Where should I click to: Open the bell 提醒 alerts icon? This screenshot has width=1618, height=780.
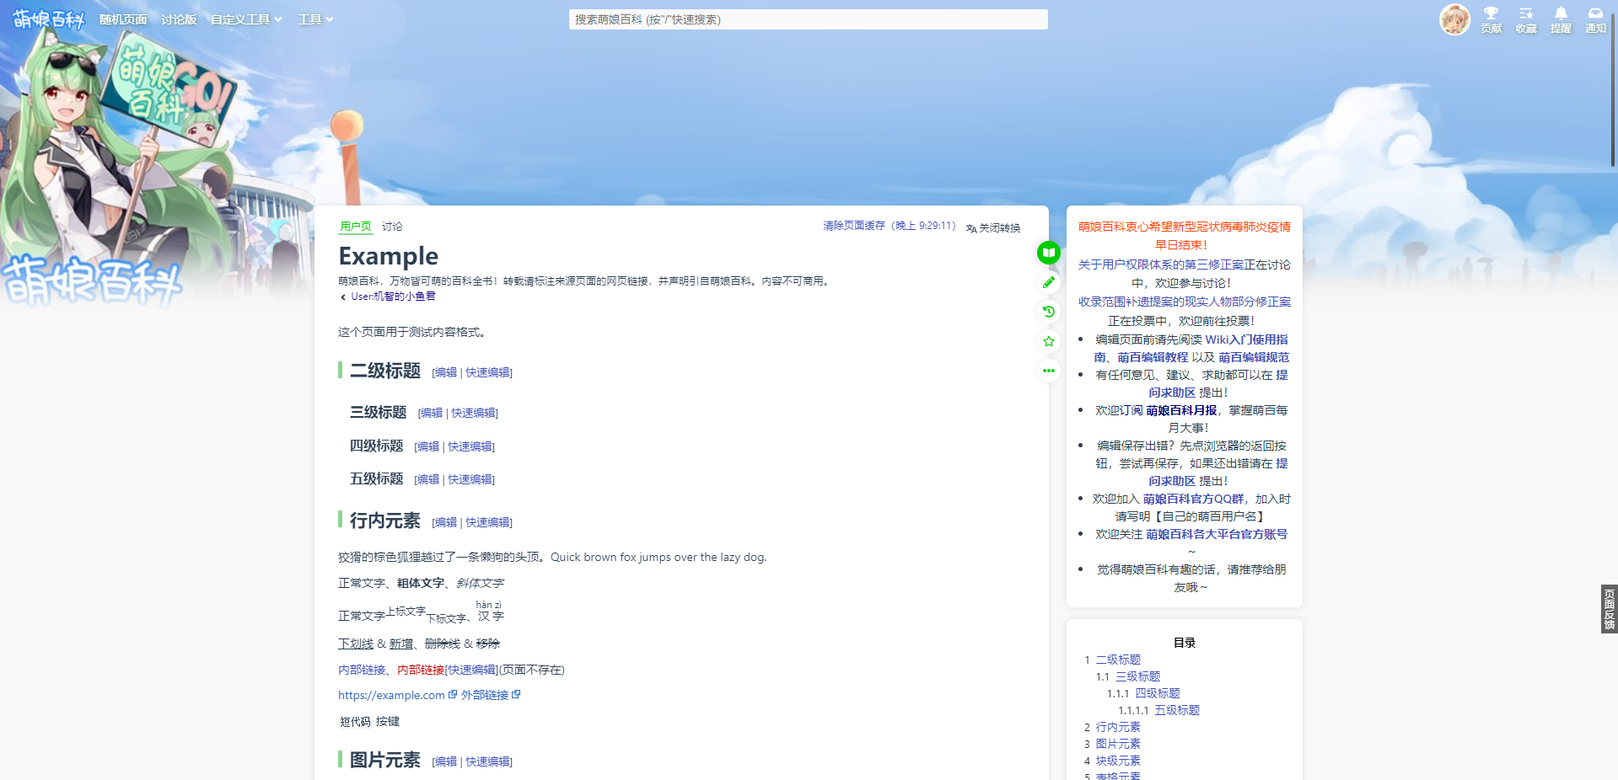click(1561, 19)
